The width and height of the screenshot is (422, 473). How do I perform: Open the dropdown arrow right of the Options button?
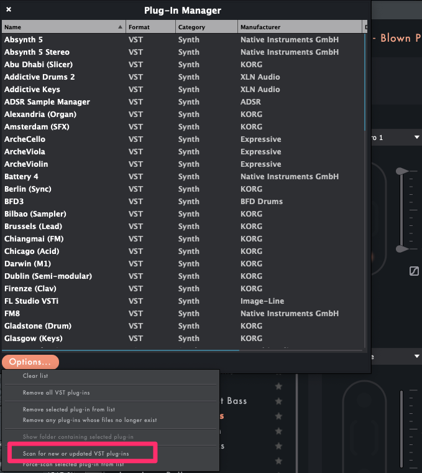(416, 356)
